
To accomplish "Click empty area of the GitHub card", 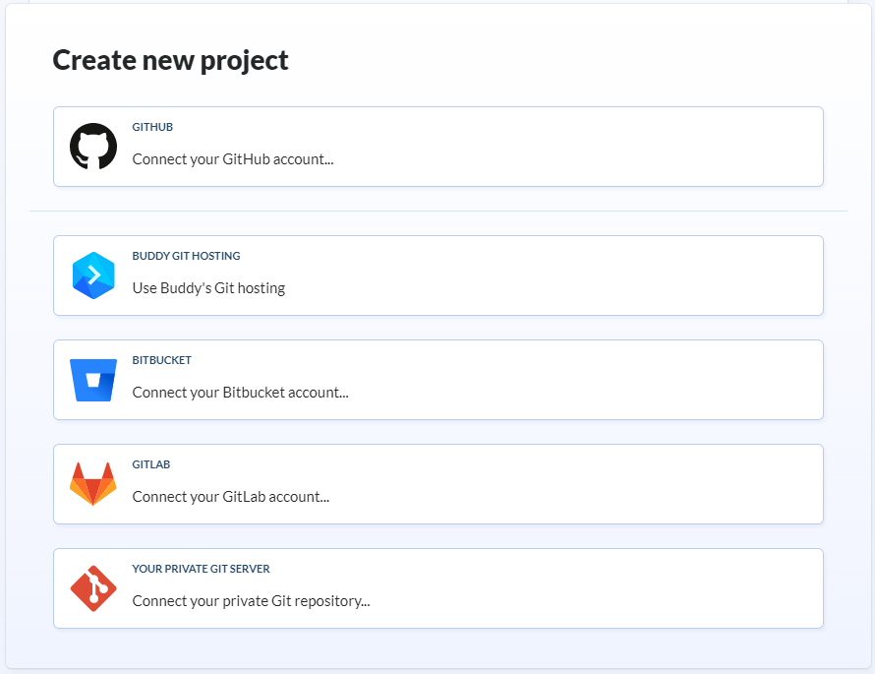I will [x=590, y=147].
